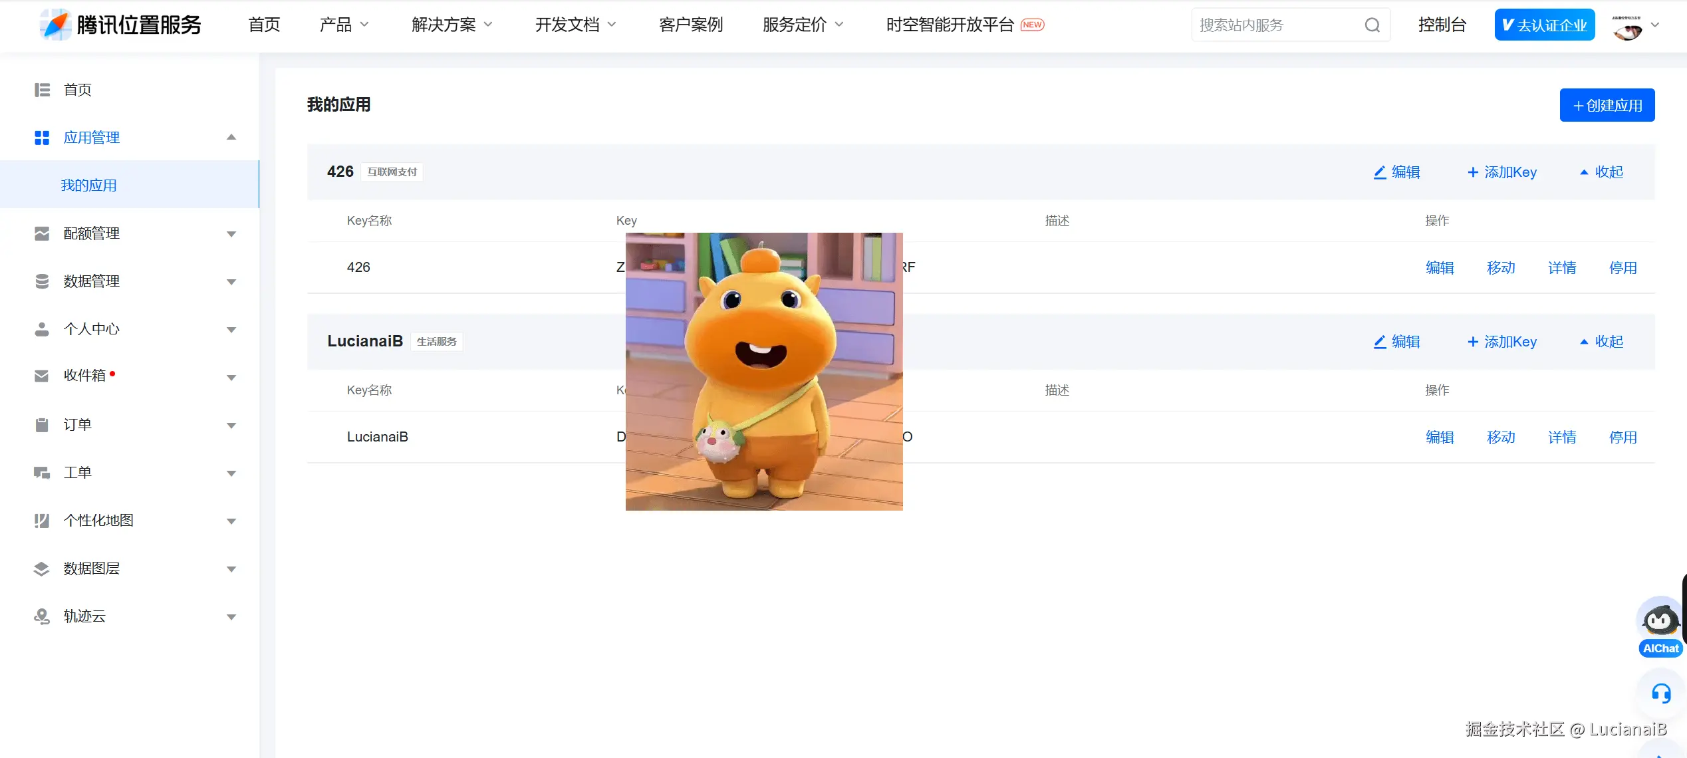The image size is (1687, 758).
Task: Open the AIChat penguin assistant
Action: tap(1660, 622)
